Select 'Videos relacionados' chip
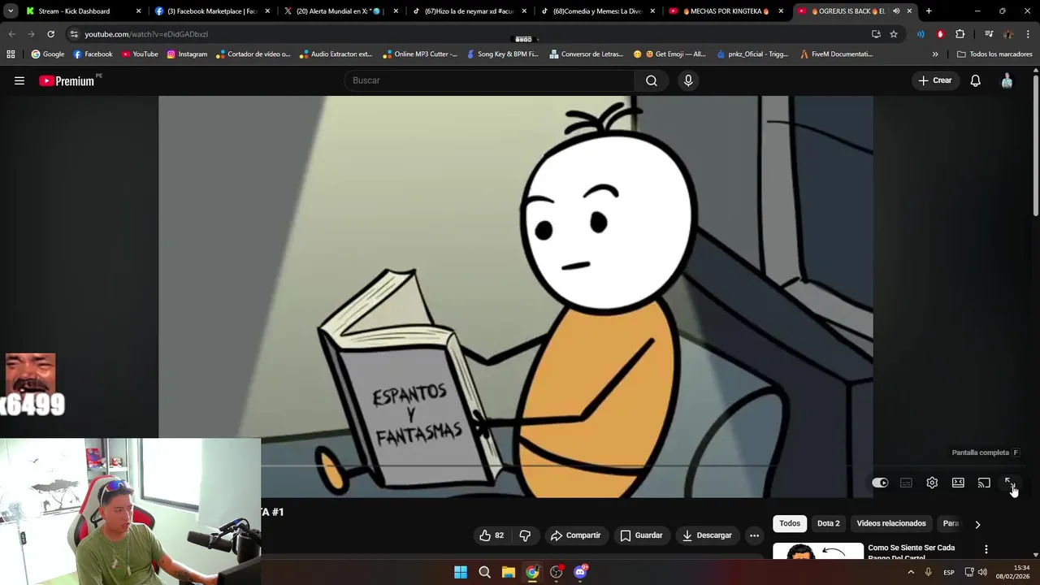1040x585 pixels. (891, 523)
